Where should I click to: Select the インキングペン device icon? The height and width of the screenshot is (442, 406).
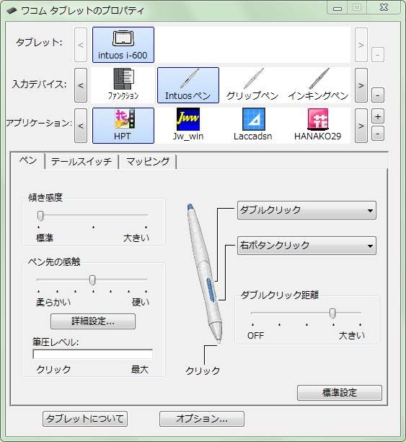pyautogui.click(x=318, y=84)
